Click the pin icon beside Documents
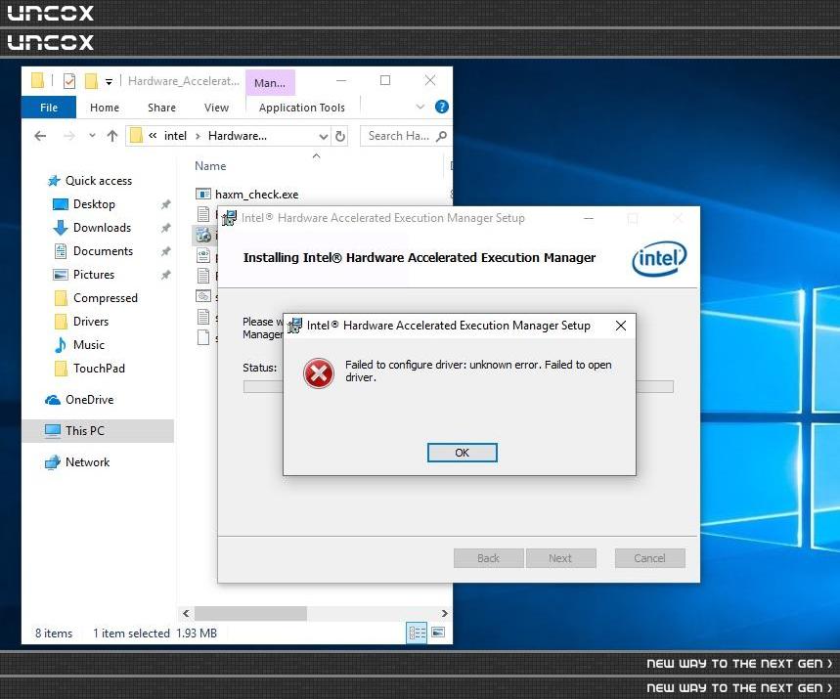The image size is (840, 699). [166, 251]
